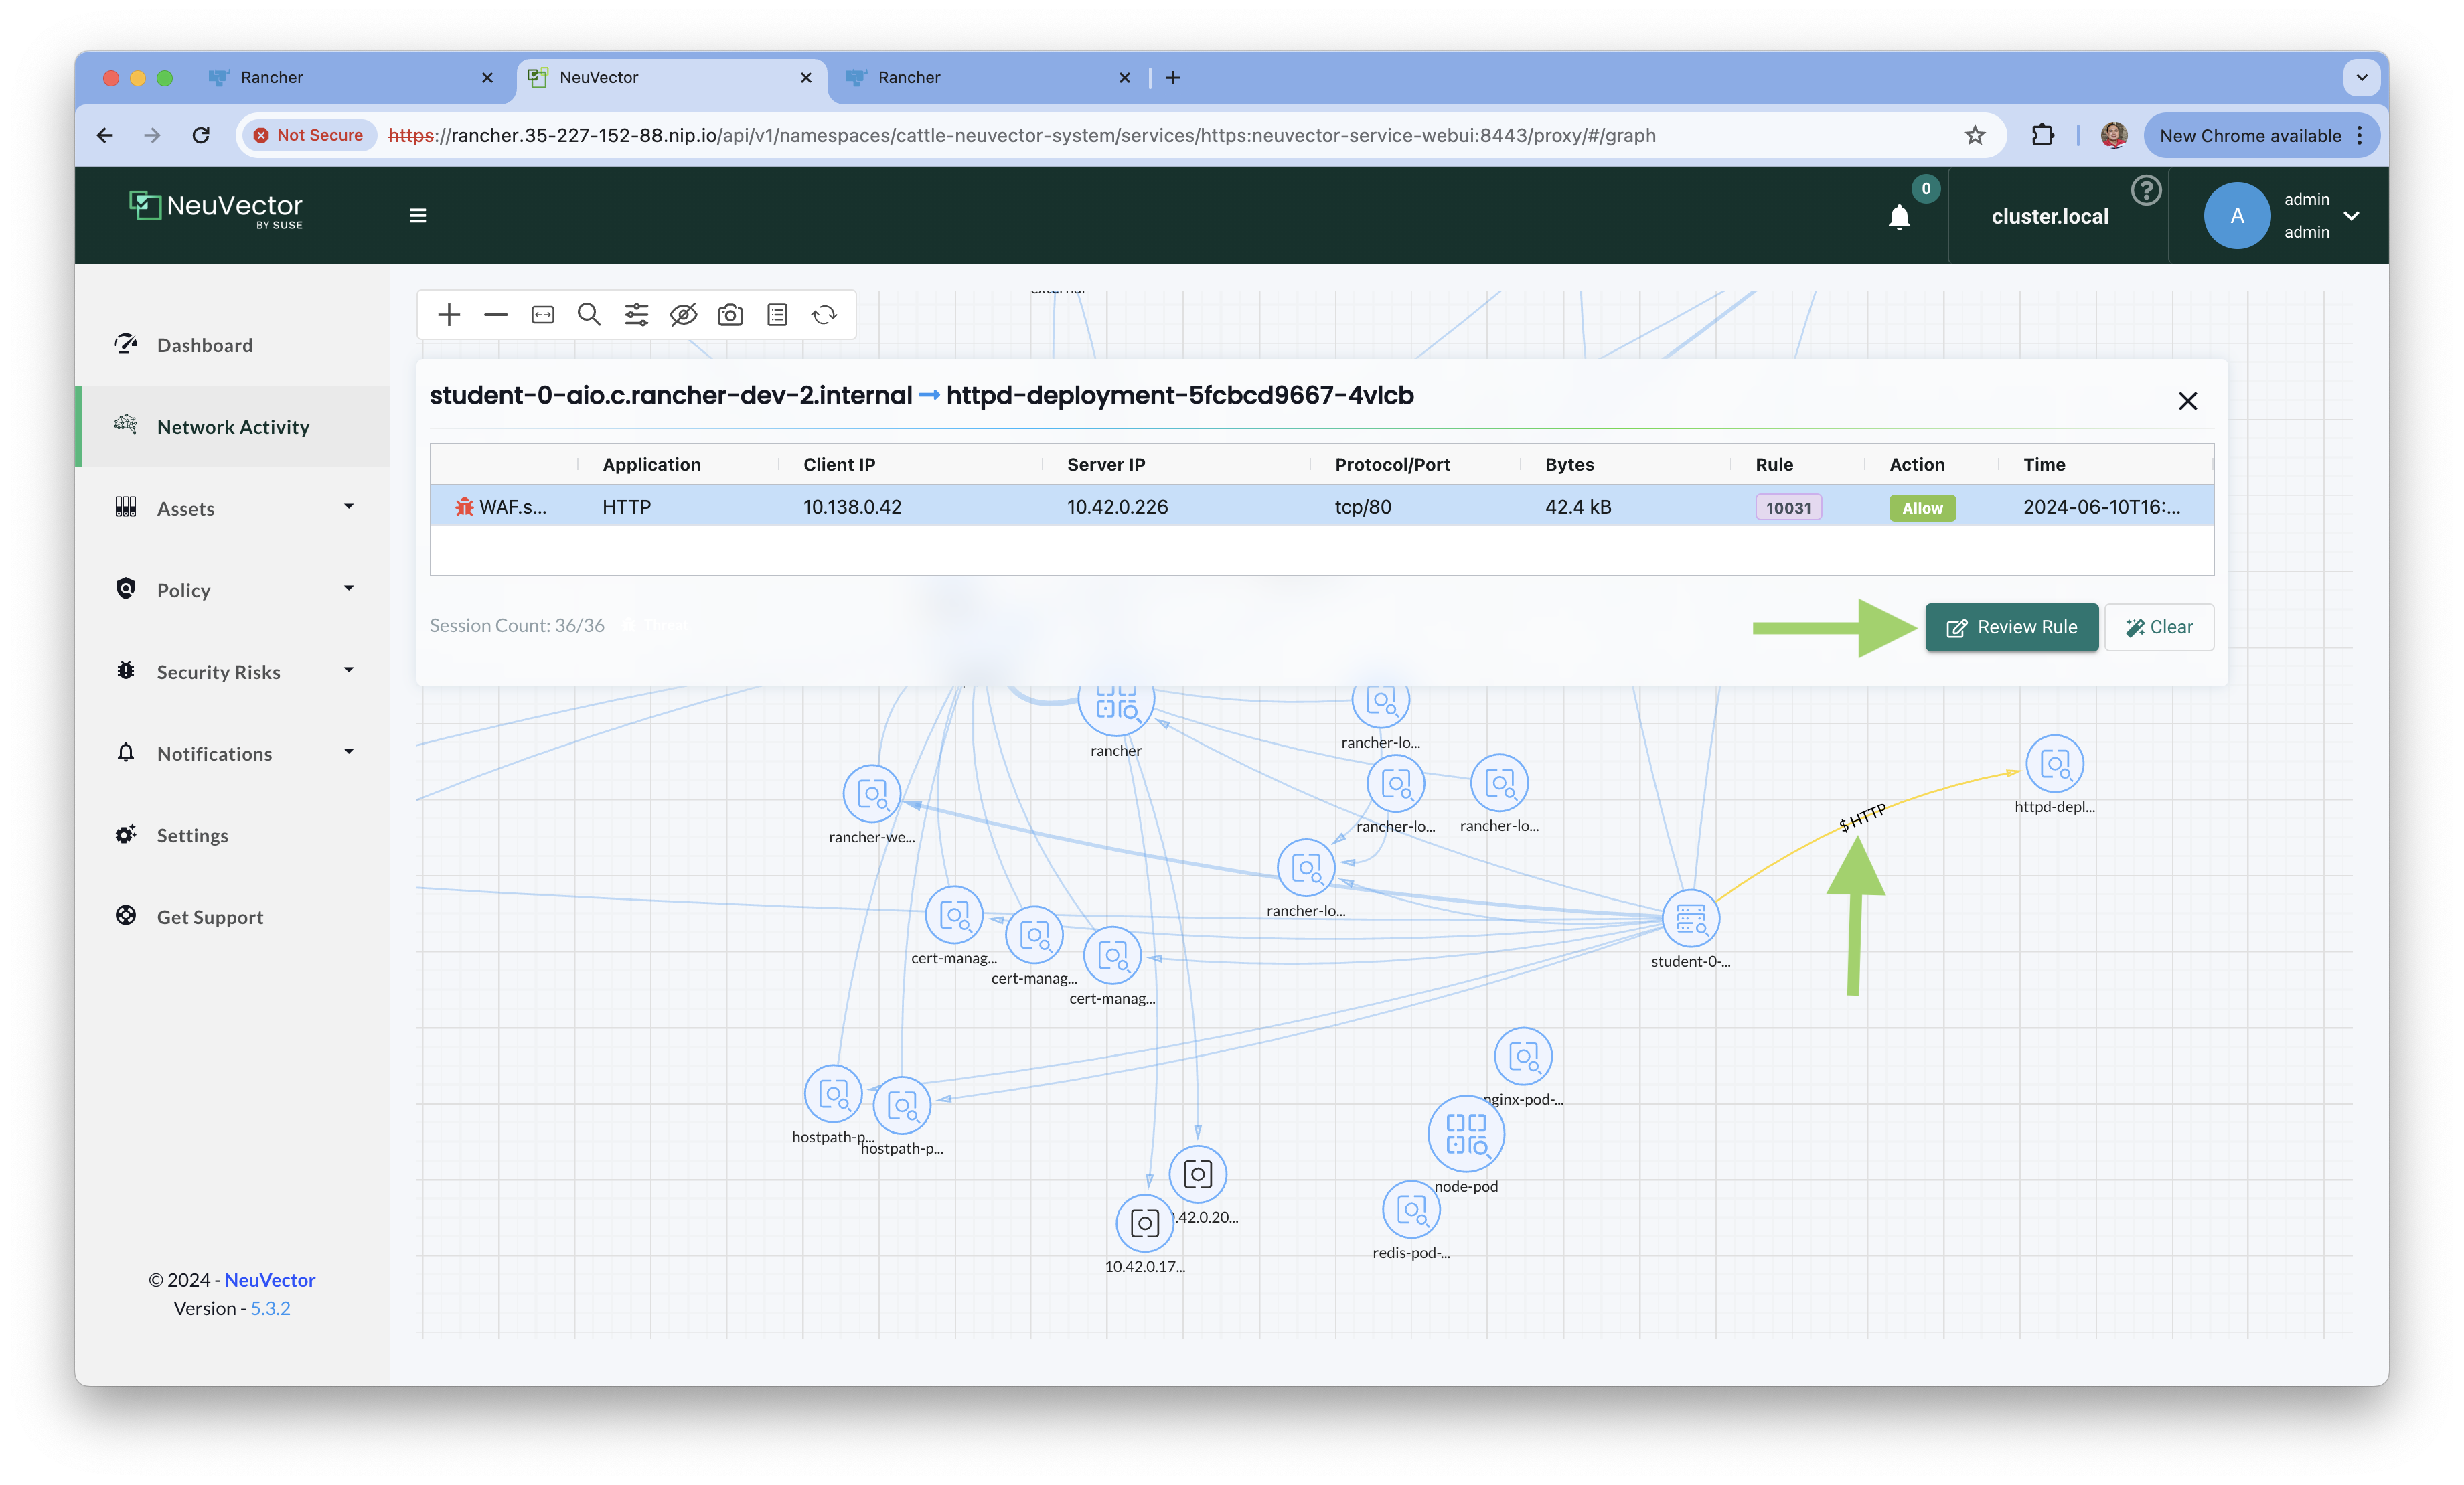Open Dashboard from the sidebar

click(205, 345)
